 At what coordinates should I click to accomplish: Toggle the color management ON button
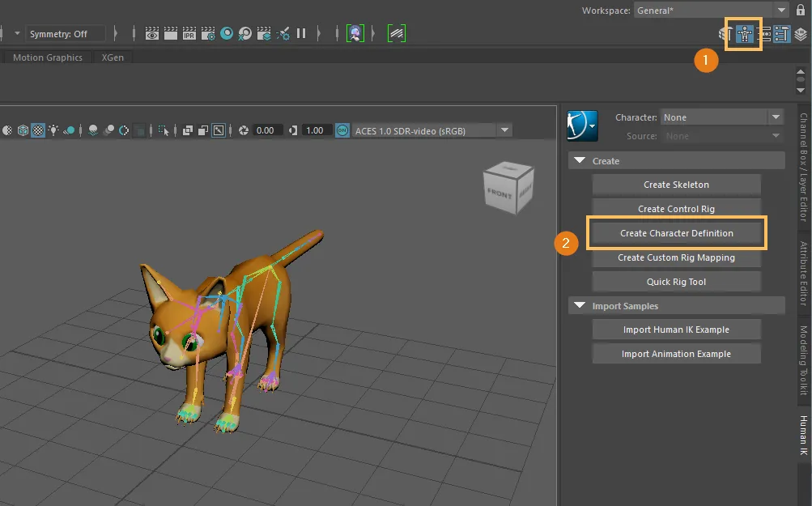pyautogui.click(x=342, y=131)
